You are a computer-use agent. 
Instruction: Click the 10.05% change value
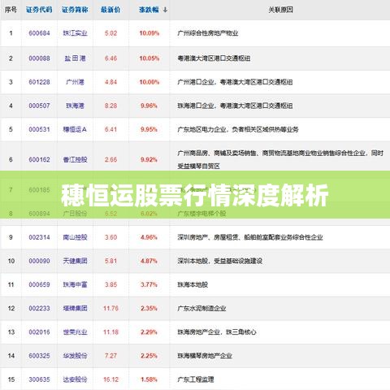tap(149, 58)
